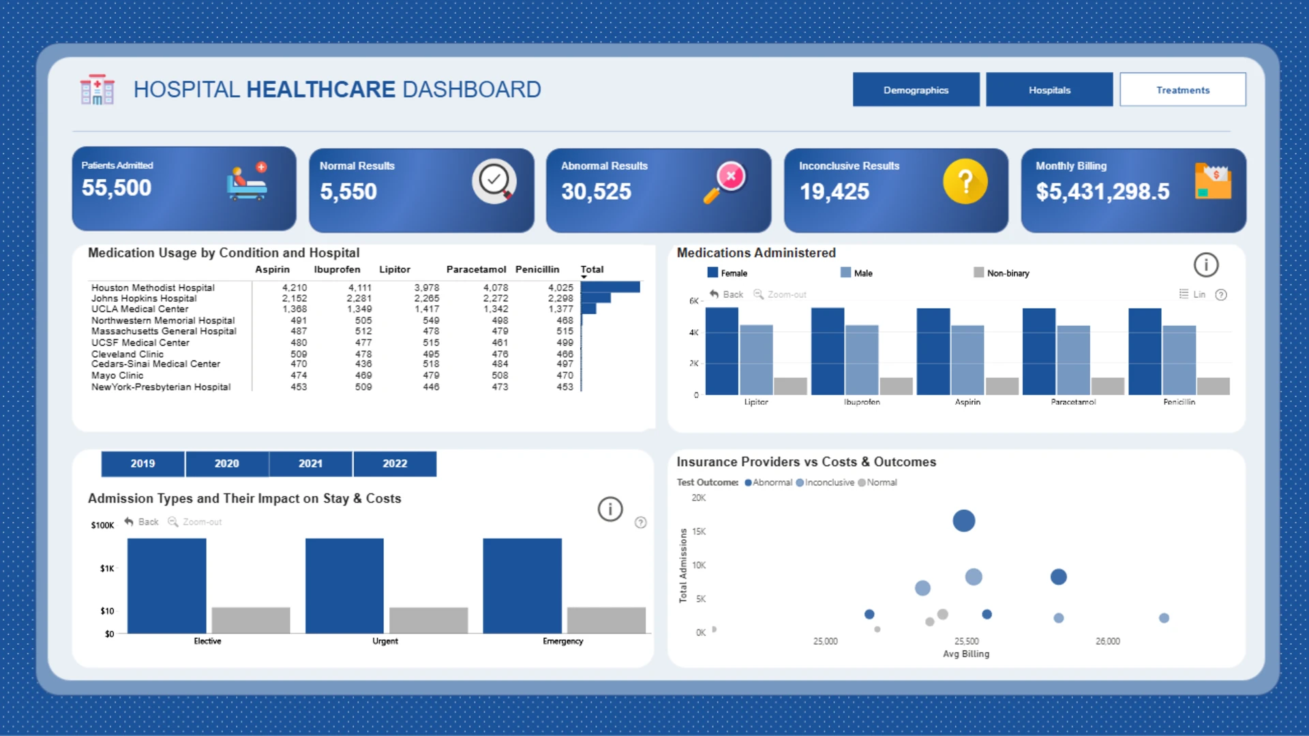Screen dimensions: 1309x736
Task: Switch scale using Lin option
Action: pos(1192,294)
